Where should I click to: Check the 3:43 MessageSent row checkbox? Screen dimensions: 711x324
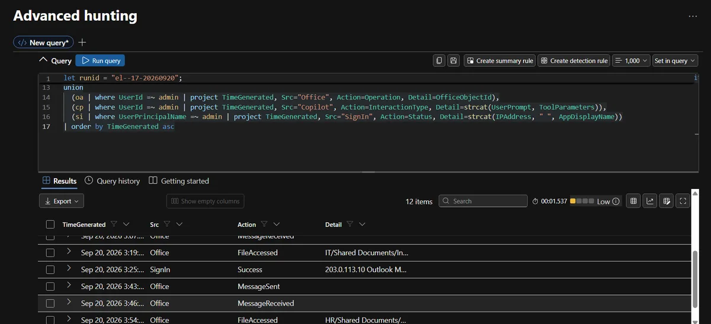pyautogui.click(x=50, y=286)
